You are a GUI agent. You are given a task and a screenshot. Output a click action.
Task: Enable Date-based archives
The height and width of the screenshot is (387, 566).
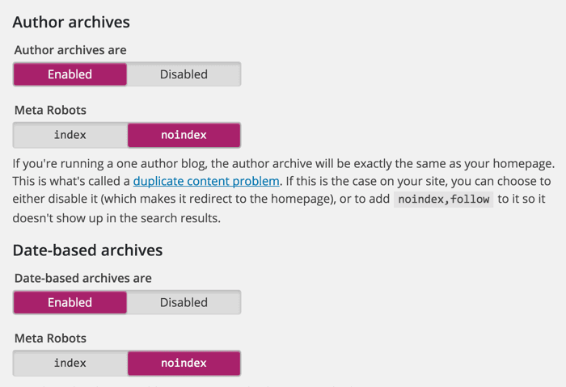(x=70, y=302)
